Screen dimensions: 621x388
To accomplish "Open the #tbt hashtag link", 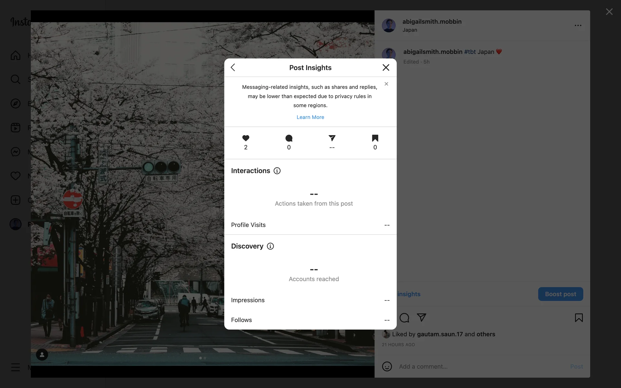I will 470,52.
